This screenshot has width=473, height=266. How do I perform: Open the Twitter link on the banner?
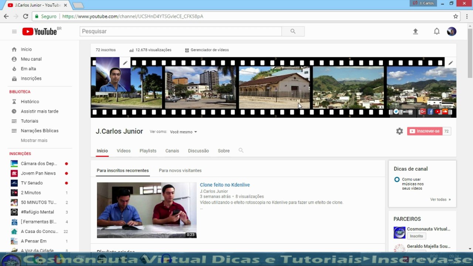(x=403, y=112)
